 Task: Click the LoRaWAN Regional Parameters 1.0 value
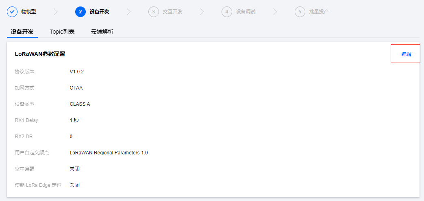[109, 153]
